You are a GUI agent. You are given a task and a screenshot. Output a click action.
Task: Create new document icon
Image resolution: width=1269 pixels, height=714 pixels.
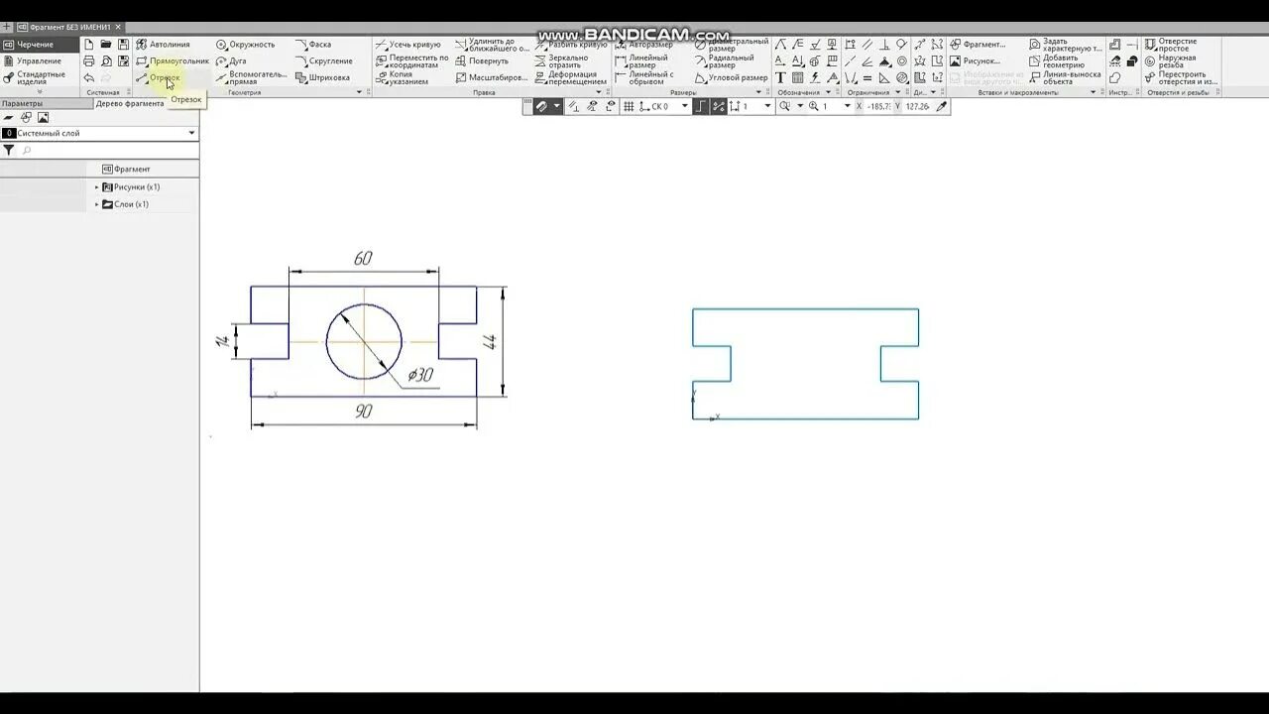88,45
